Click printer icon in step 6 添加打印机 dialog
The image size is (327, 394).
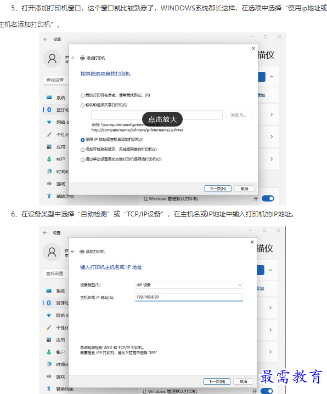pos(82,252)
